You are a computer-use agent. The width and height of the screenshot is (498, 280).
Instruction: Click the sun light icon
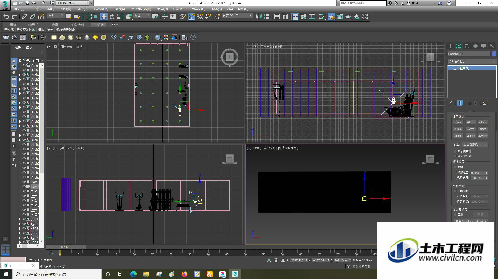tap(95, 38)
